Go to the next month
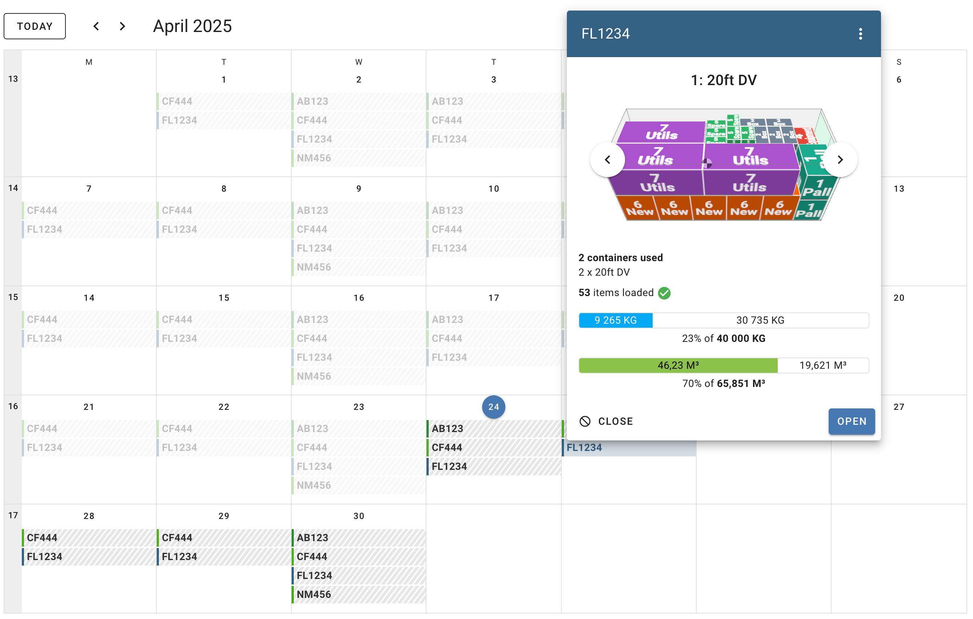This screenshot has height=619, width=973. pyautogui.click(x=122, y=26)
